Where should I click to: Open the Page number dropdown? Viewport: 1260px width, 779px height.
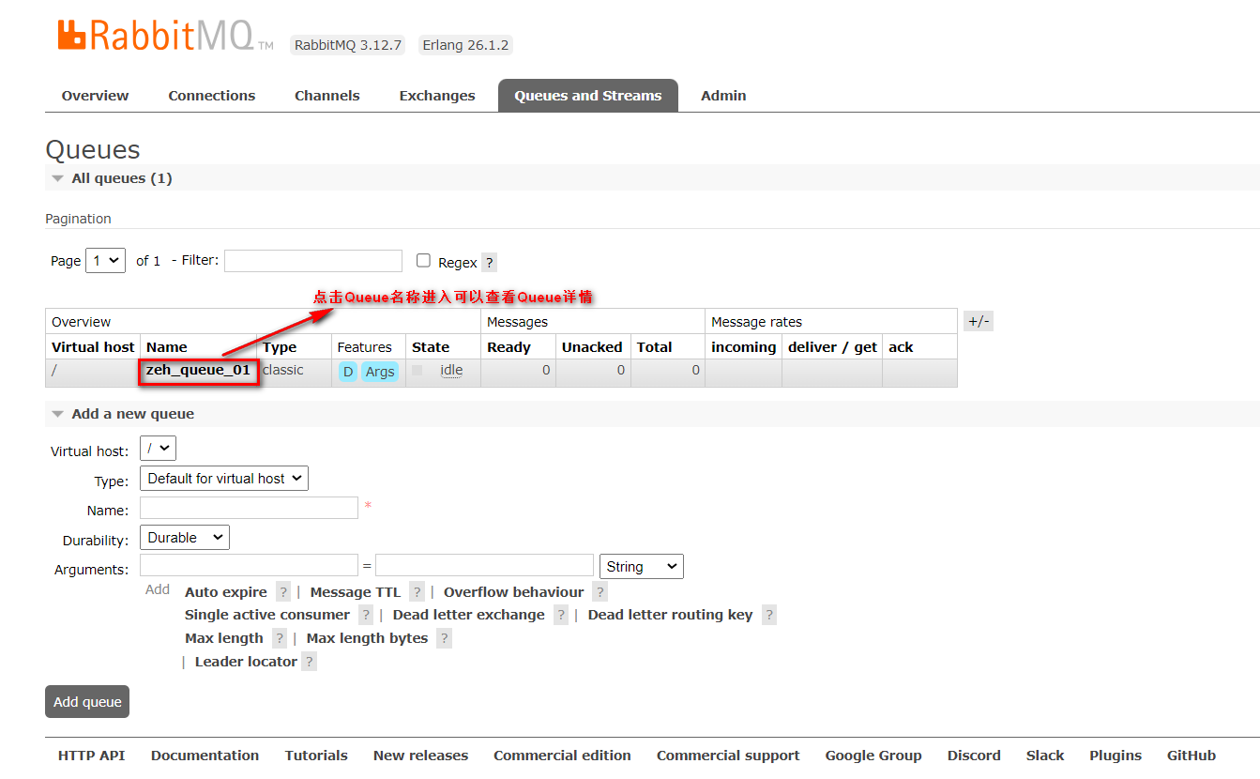105,261
